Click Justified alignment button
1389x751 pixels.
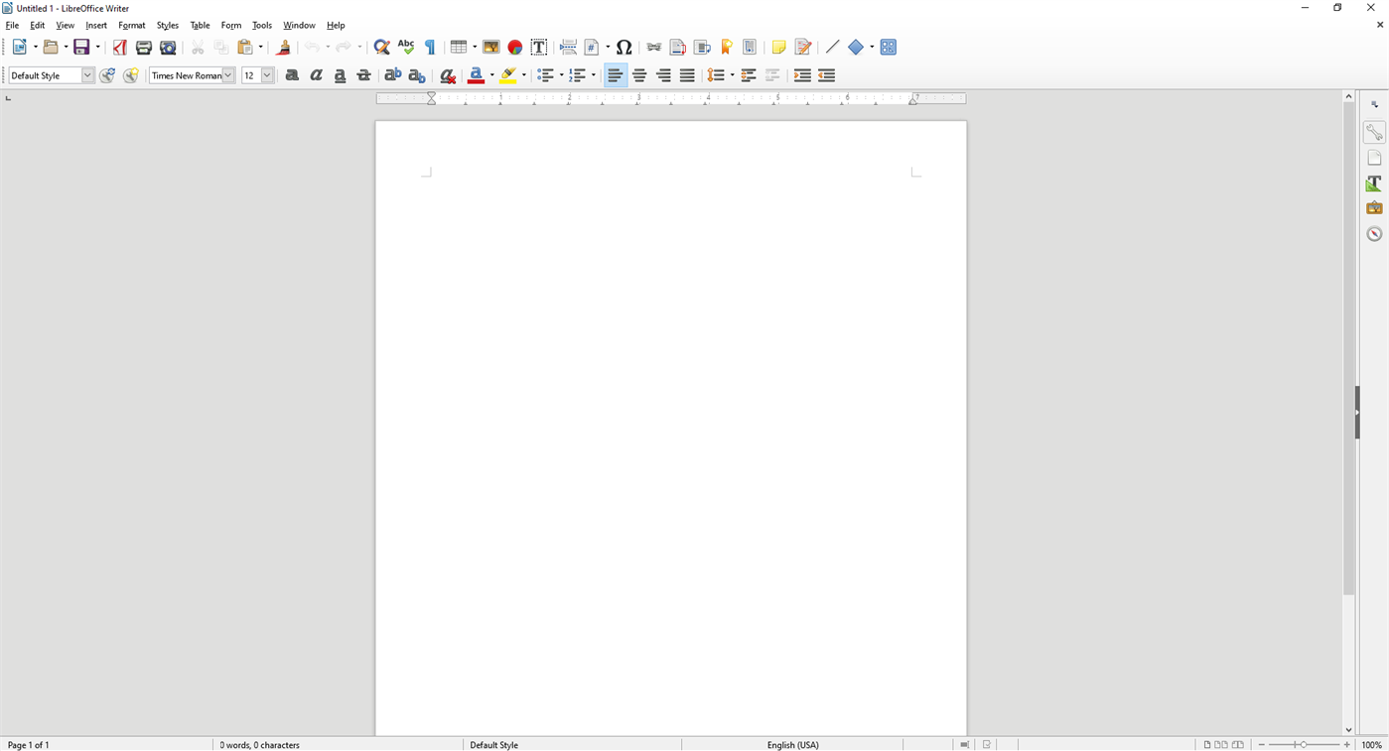(688, 75)
